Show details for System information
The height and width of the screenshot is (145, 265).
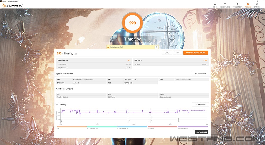click(200, 74)
